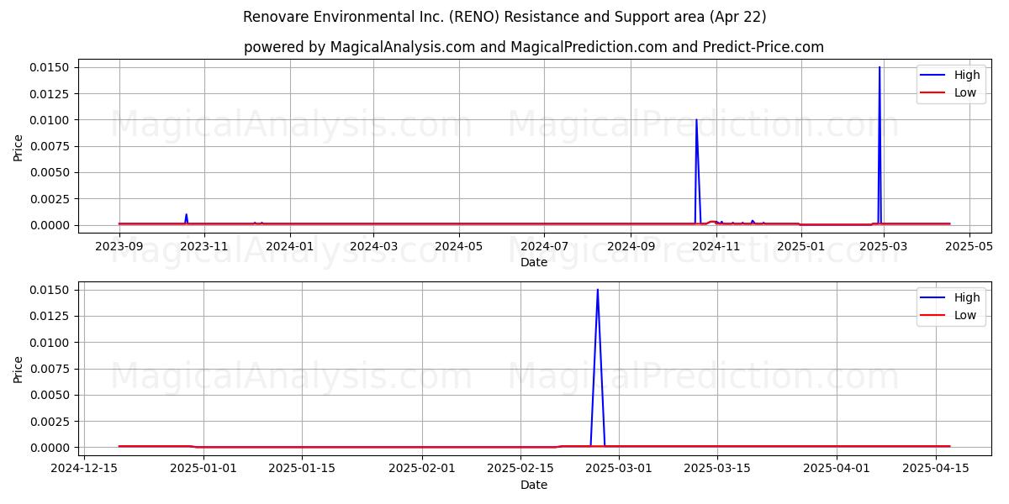This screenshot has width=1009, height=504.
Task: Click the 2025-03-15 label on bottom chart
Action: (x=717, y=469)
